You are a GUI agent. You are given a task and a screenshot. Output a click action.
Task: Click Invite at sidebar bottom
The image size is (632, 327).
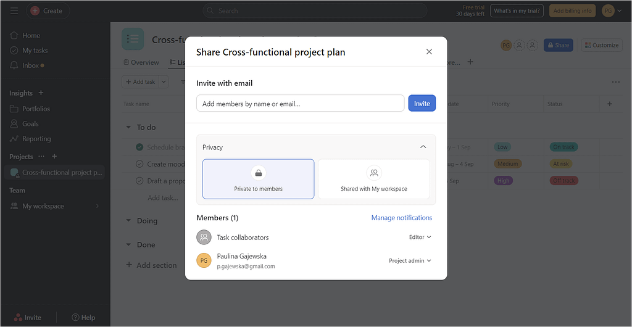[27, 317]
